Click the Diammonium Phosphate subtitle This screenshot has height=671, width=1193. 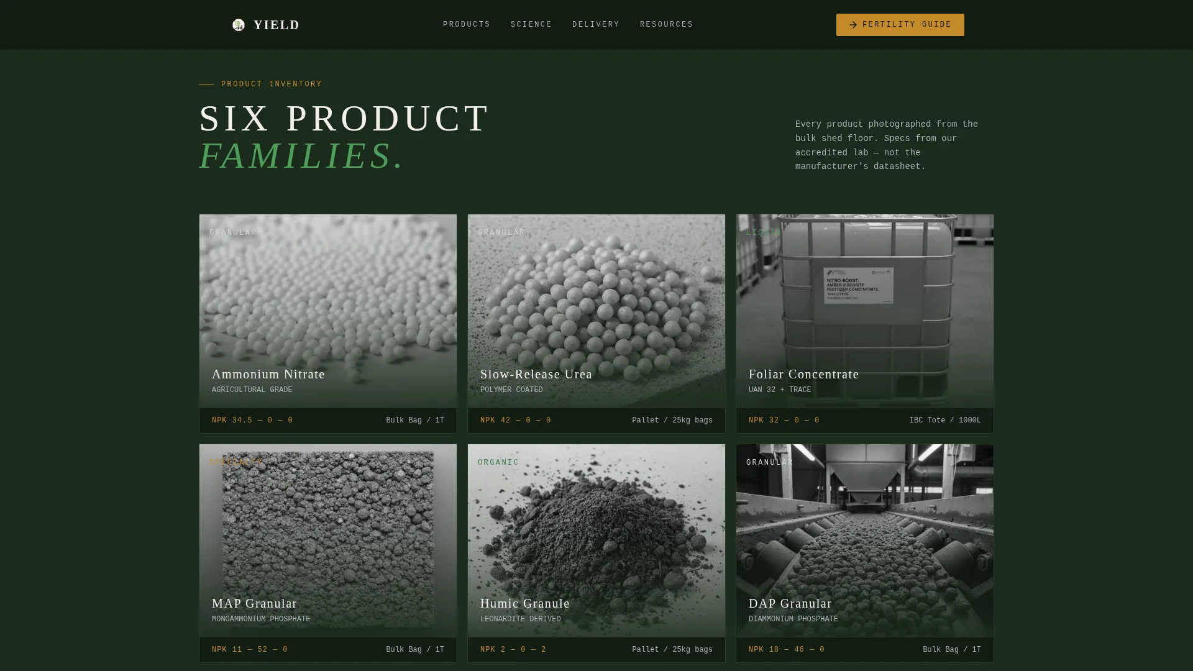click(793, 619)
